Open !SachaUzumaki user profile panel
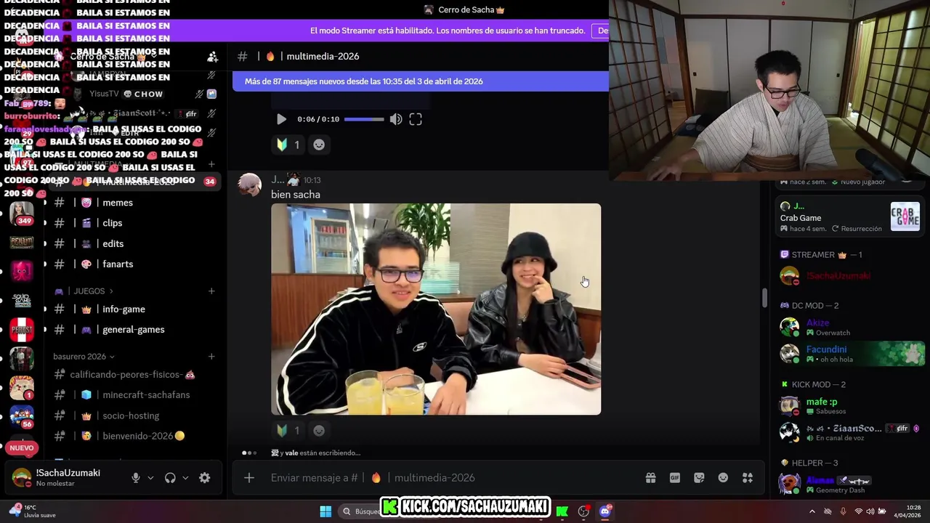 (x=57, y=477)
